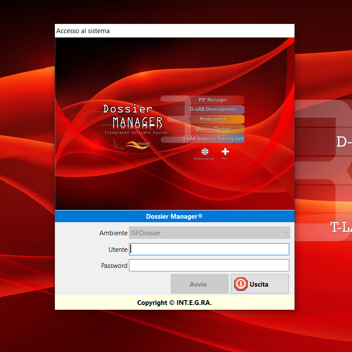Click the Plus cross icon

pos(225,152)
